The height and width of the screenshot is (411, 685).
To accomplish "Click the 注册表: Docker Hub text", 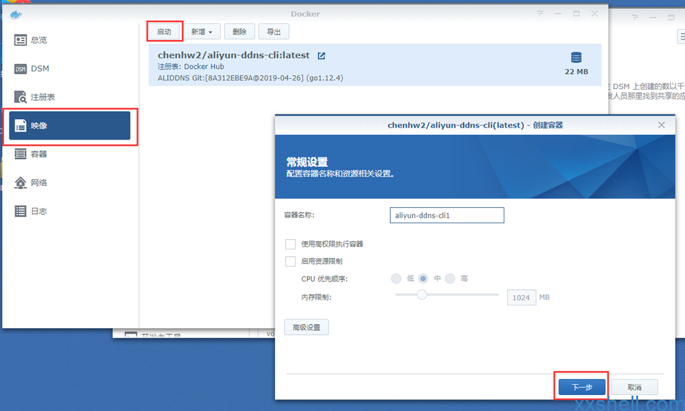I will point(191,67).
